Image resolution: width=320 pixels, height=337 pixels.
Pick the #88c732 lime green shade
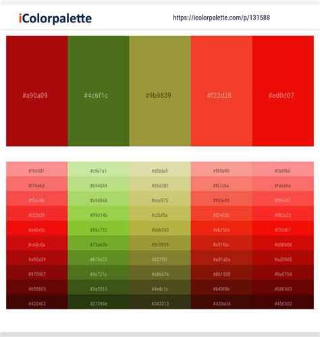click(x=99, y=228)
